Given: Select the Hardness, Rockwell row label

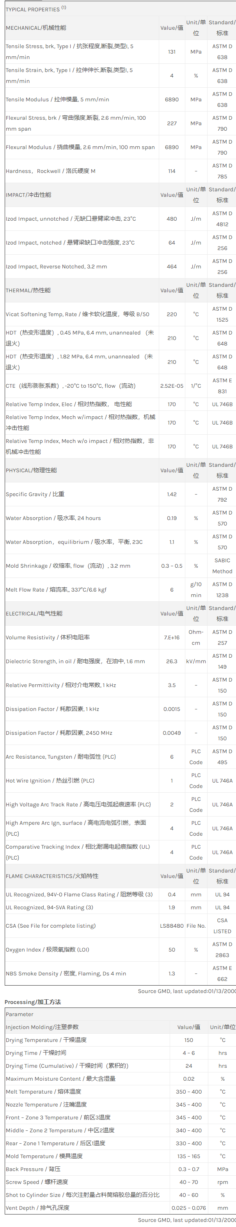Looking at the screenshot, I should (50, 171).
